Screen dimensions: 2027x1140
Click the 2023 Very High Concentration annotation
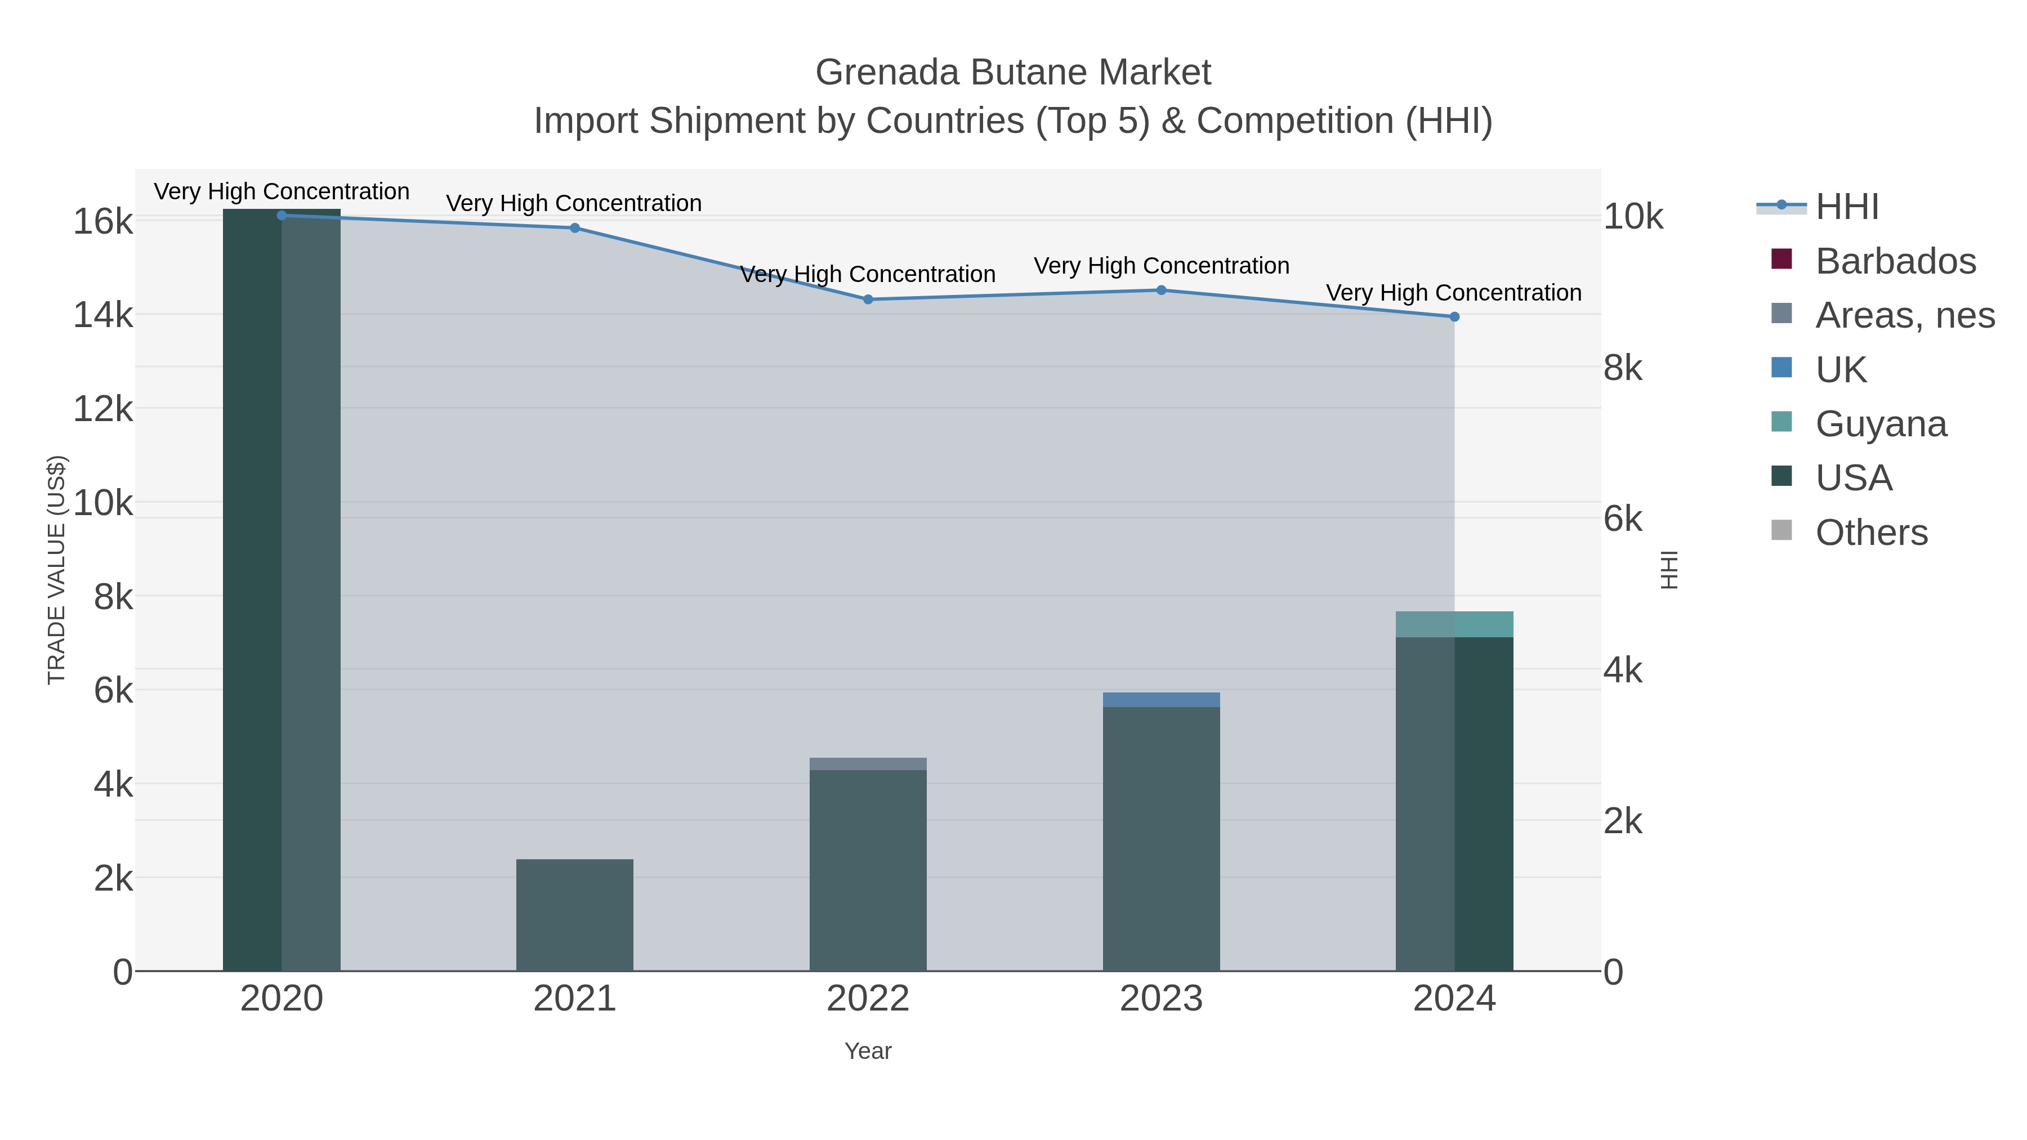tap(1162, 266)
